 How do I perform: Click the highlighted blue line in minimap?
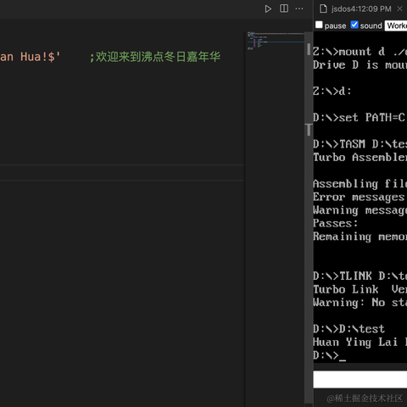pos(276,42)
